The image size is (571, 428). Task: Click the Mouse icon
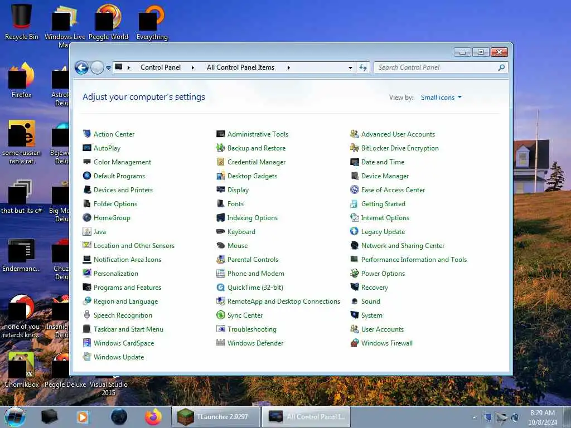click(221, 245)
